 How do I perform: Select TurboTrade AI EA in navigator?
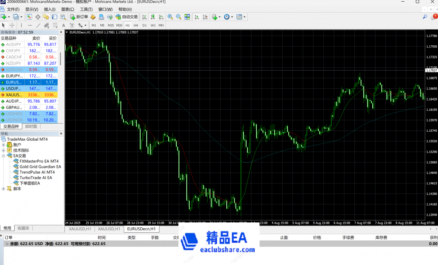click(36, 178)
